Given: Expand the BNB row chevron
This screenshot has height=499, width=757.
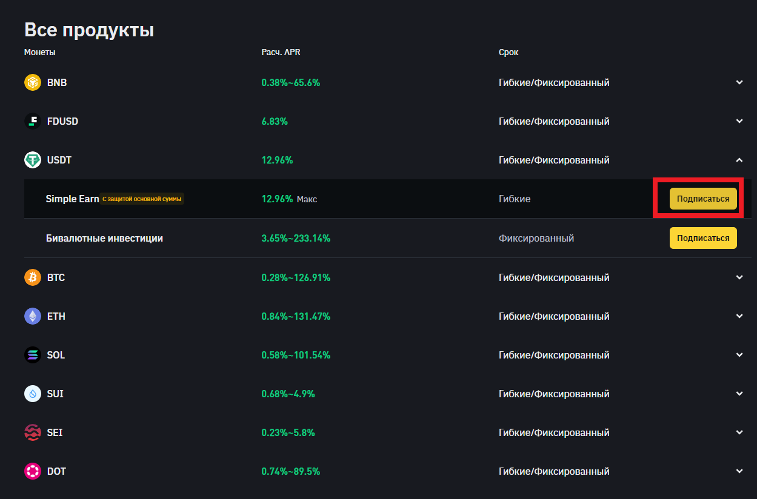Looking at the screenshot, I should point(739,82).
